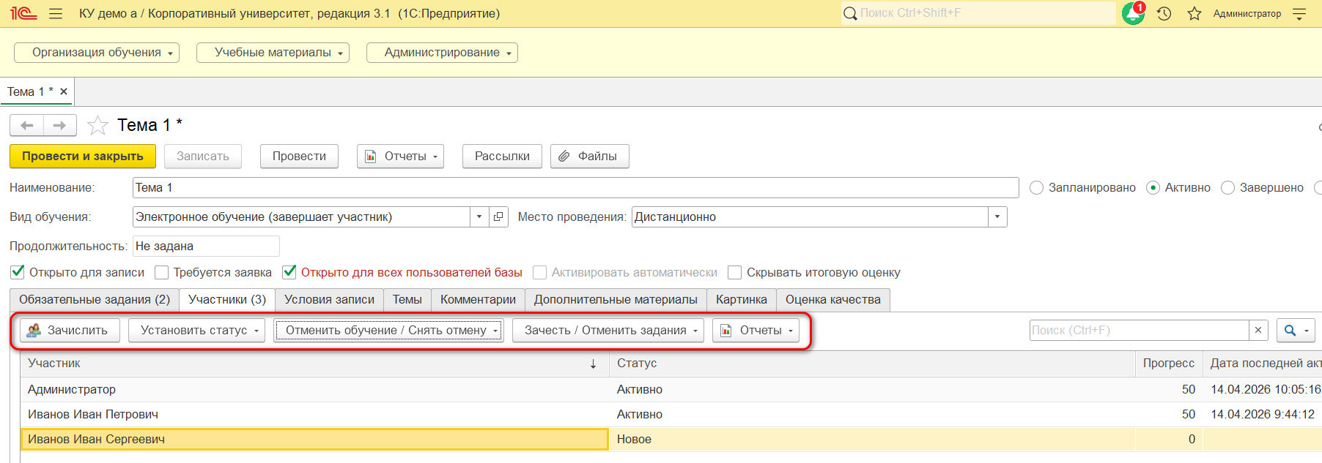Go forward with right arrow button
Screen dimensions: 1322x463
pos(60,126)
